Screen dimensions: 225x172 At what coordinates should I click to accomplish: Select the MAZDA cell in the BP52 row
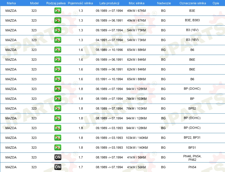(x=11, y=108)
